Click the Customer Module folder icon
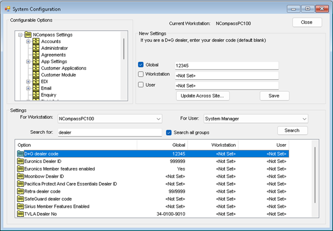 (x=36, y=75)
